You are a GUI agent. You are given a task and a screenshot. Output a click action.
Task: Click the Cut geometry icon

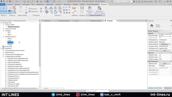pyautogui.click(x=30, y=9)
